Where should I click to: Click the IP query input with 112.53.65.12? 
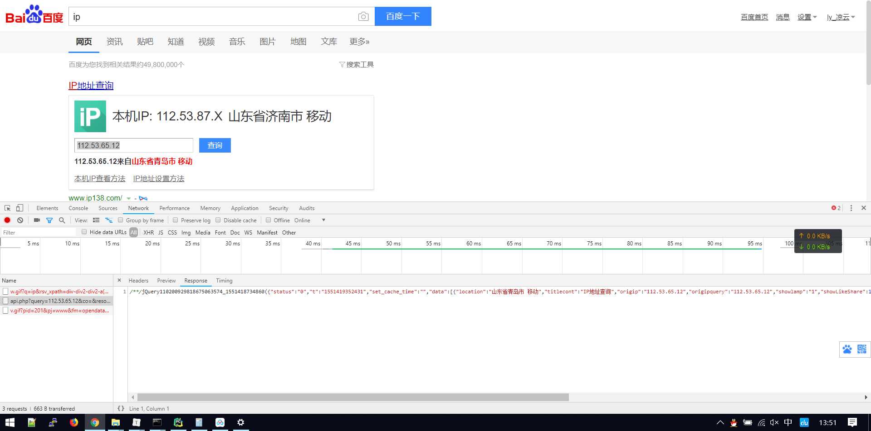pos(134,145)
